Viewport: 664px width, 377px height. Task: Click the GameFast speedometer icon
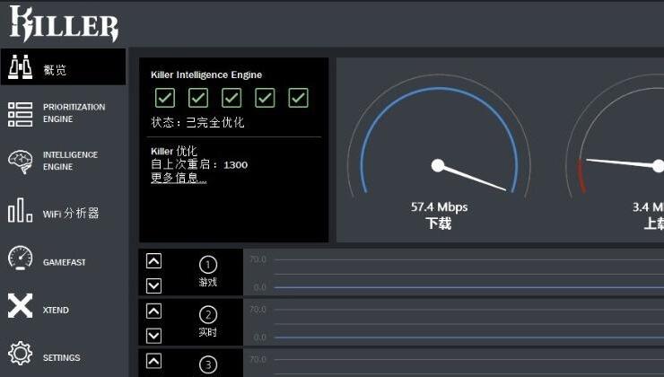[21, 260]
